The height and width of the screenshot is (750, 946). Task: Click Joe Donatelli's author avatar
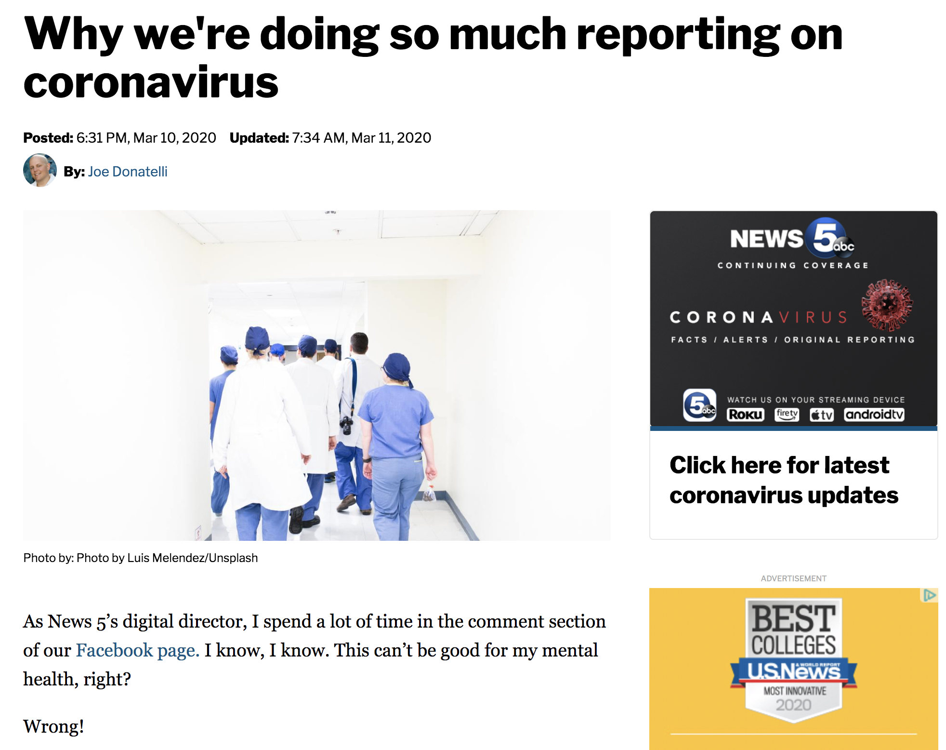(39, 171)
